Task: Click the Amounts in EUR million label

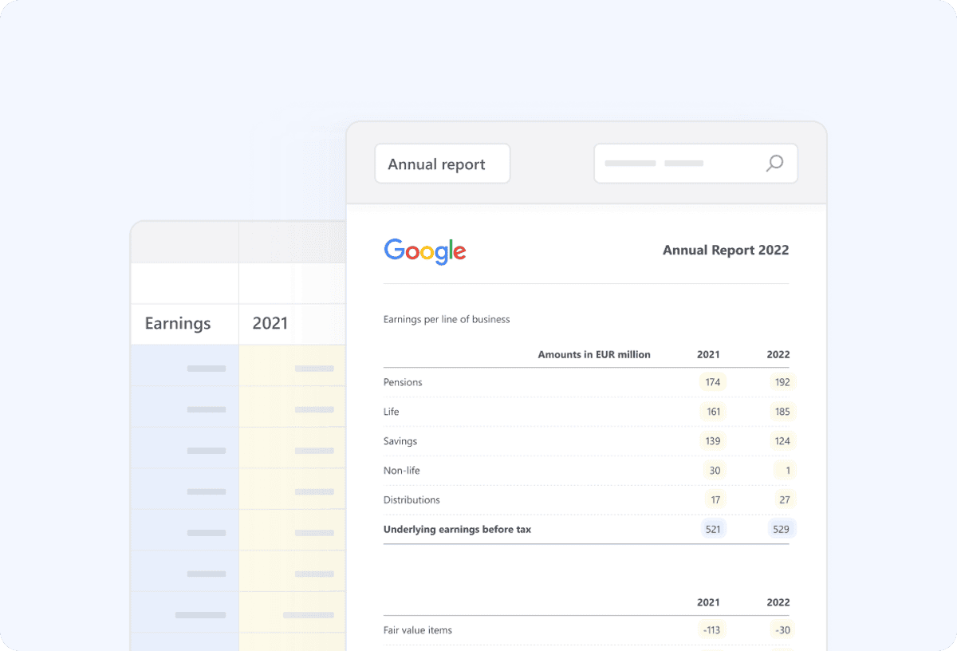Action: 594,354
